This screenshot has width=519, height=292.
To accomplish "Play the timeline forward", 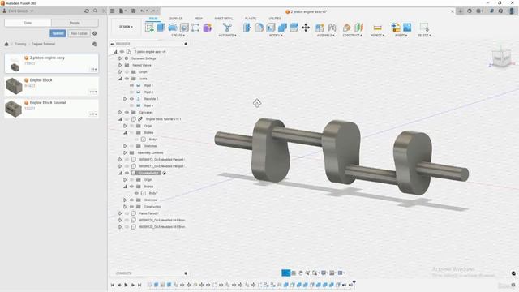I will pyautogui.click(x=126, y=285).
